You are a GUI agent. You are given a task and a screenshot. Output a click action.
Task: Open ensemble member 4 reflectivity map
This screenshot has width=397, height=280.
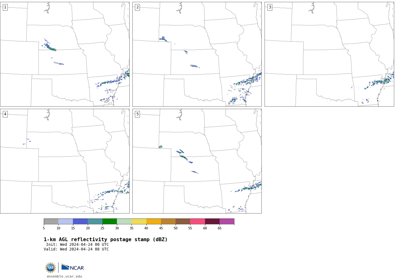coord(65,161)
